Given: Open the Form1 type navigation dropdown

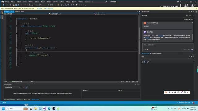Looking at the screenshot, I should tap(71, 14).
